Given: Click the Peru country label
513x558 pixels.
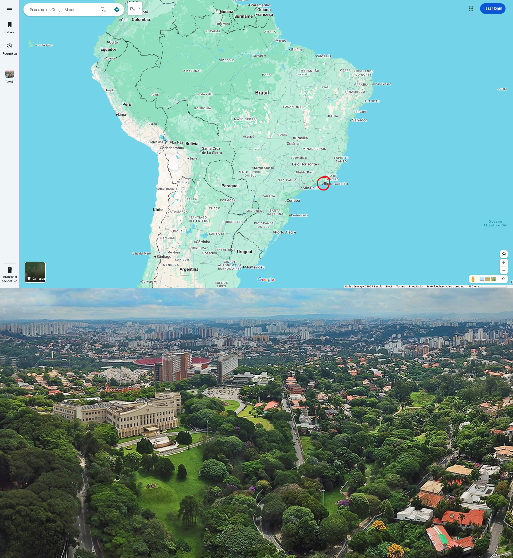Looking at the screenshot, I should pyautogui.click(x=127, y=105).
